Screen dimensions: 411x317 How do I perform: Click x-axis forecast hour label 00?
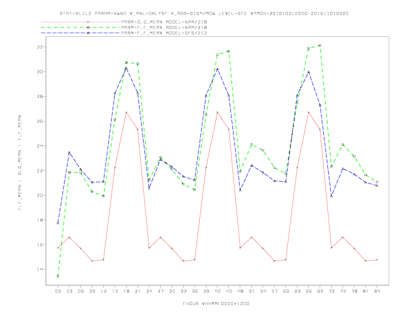(58, 291)
